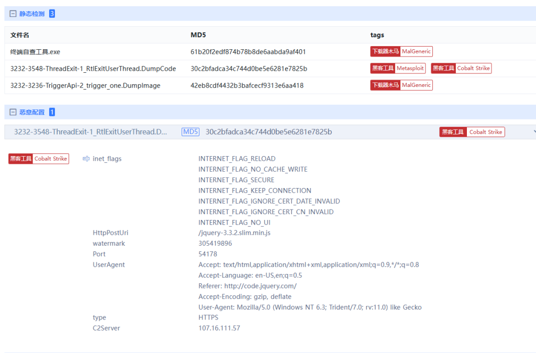
Task: Click the Metasploit tag in DumpCode row
Action: [410, 69]
